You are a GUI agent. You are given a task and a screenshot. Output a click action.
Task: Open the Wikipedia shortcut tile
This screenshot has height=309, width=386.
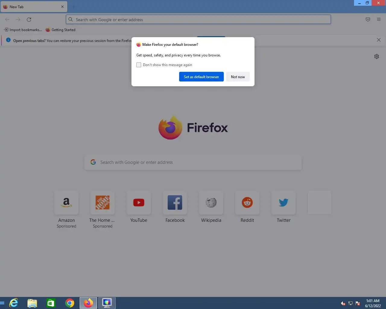coord(211,202)
